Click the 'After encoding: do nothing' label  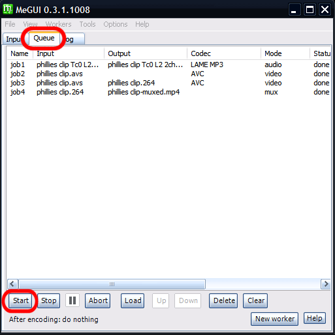point(54,319)
